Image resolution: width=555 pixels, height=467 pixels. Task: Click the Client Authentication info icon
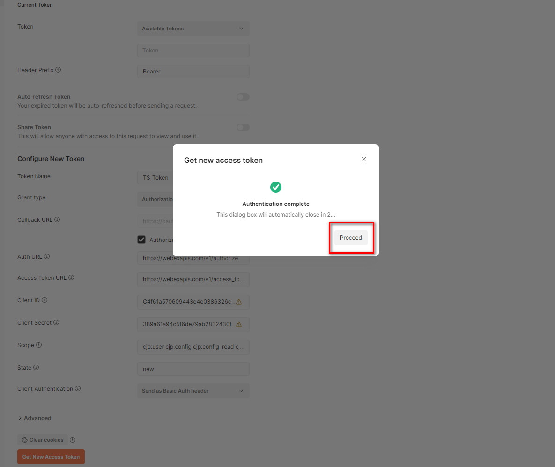tap(78, 388)
